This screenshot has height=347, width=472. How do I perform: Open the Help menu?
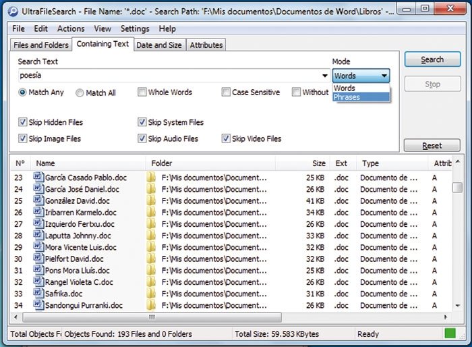[167, 28]
